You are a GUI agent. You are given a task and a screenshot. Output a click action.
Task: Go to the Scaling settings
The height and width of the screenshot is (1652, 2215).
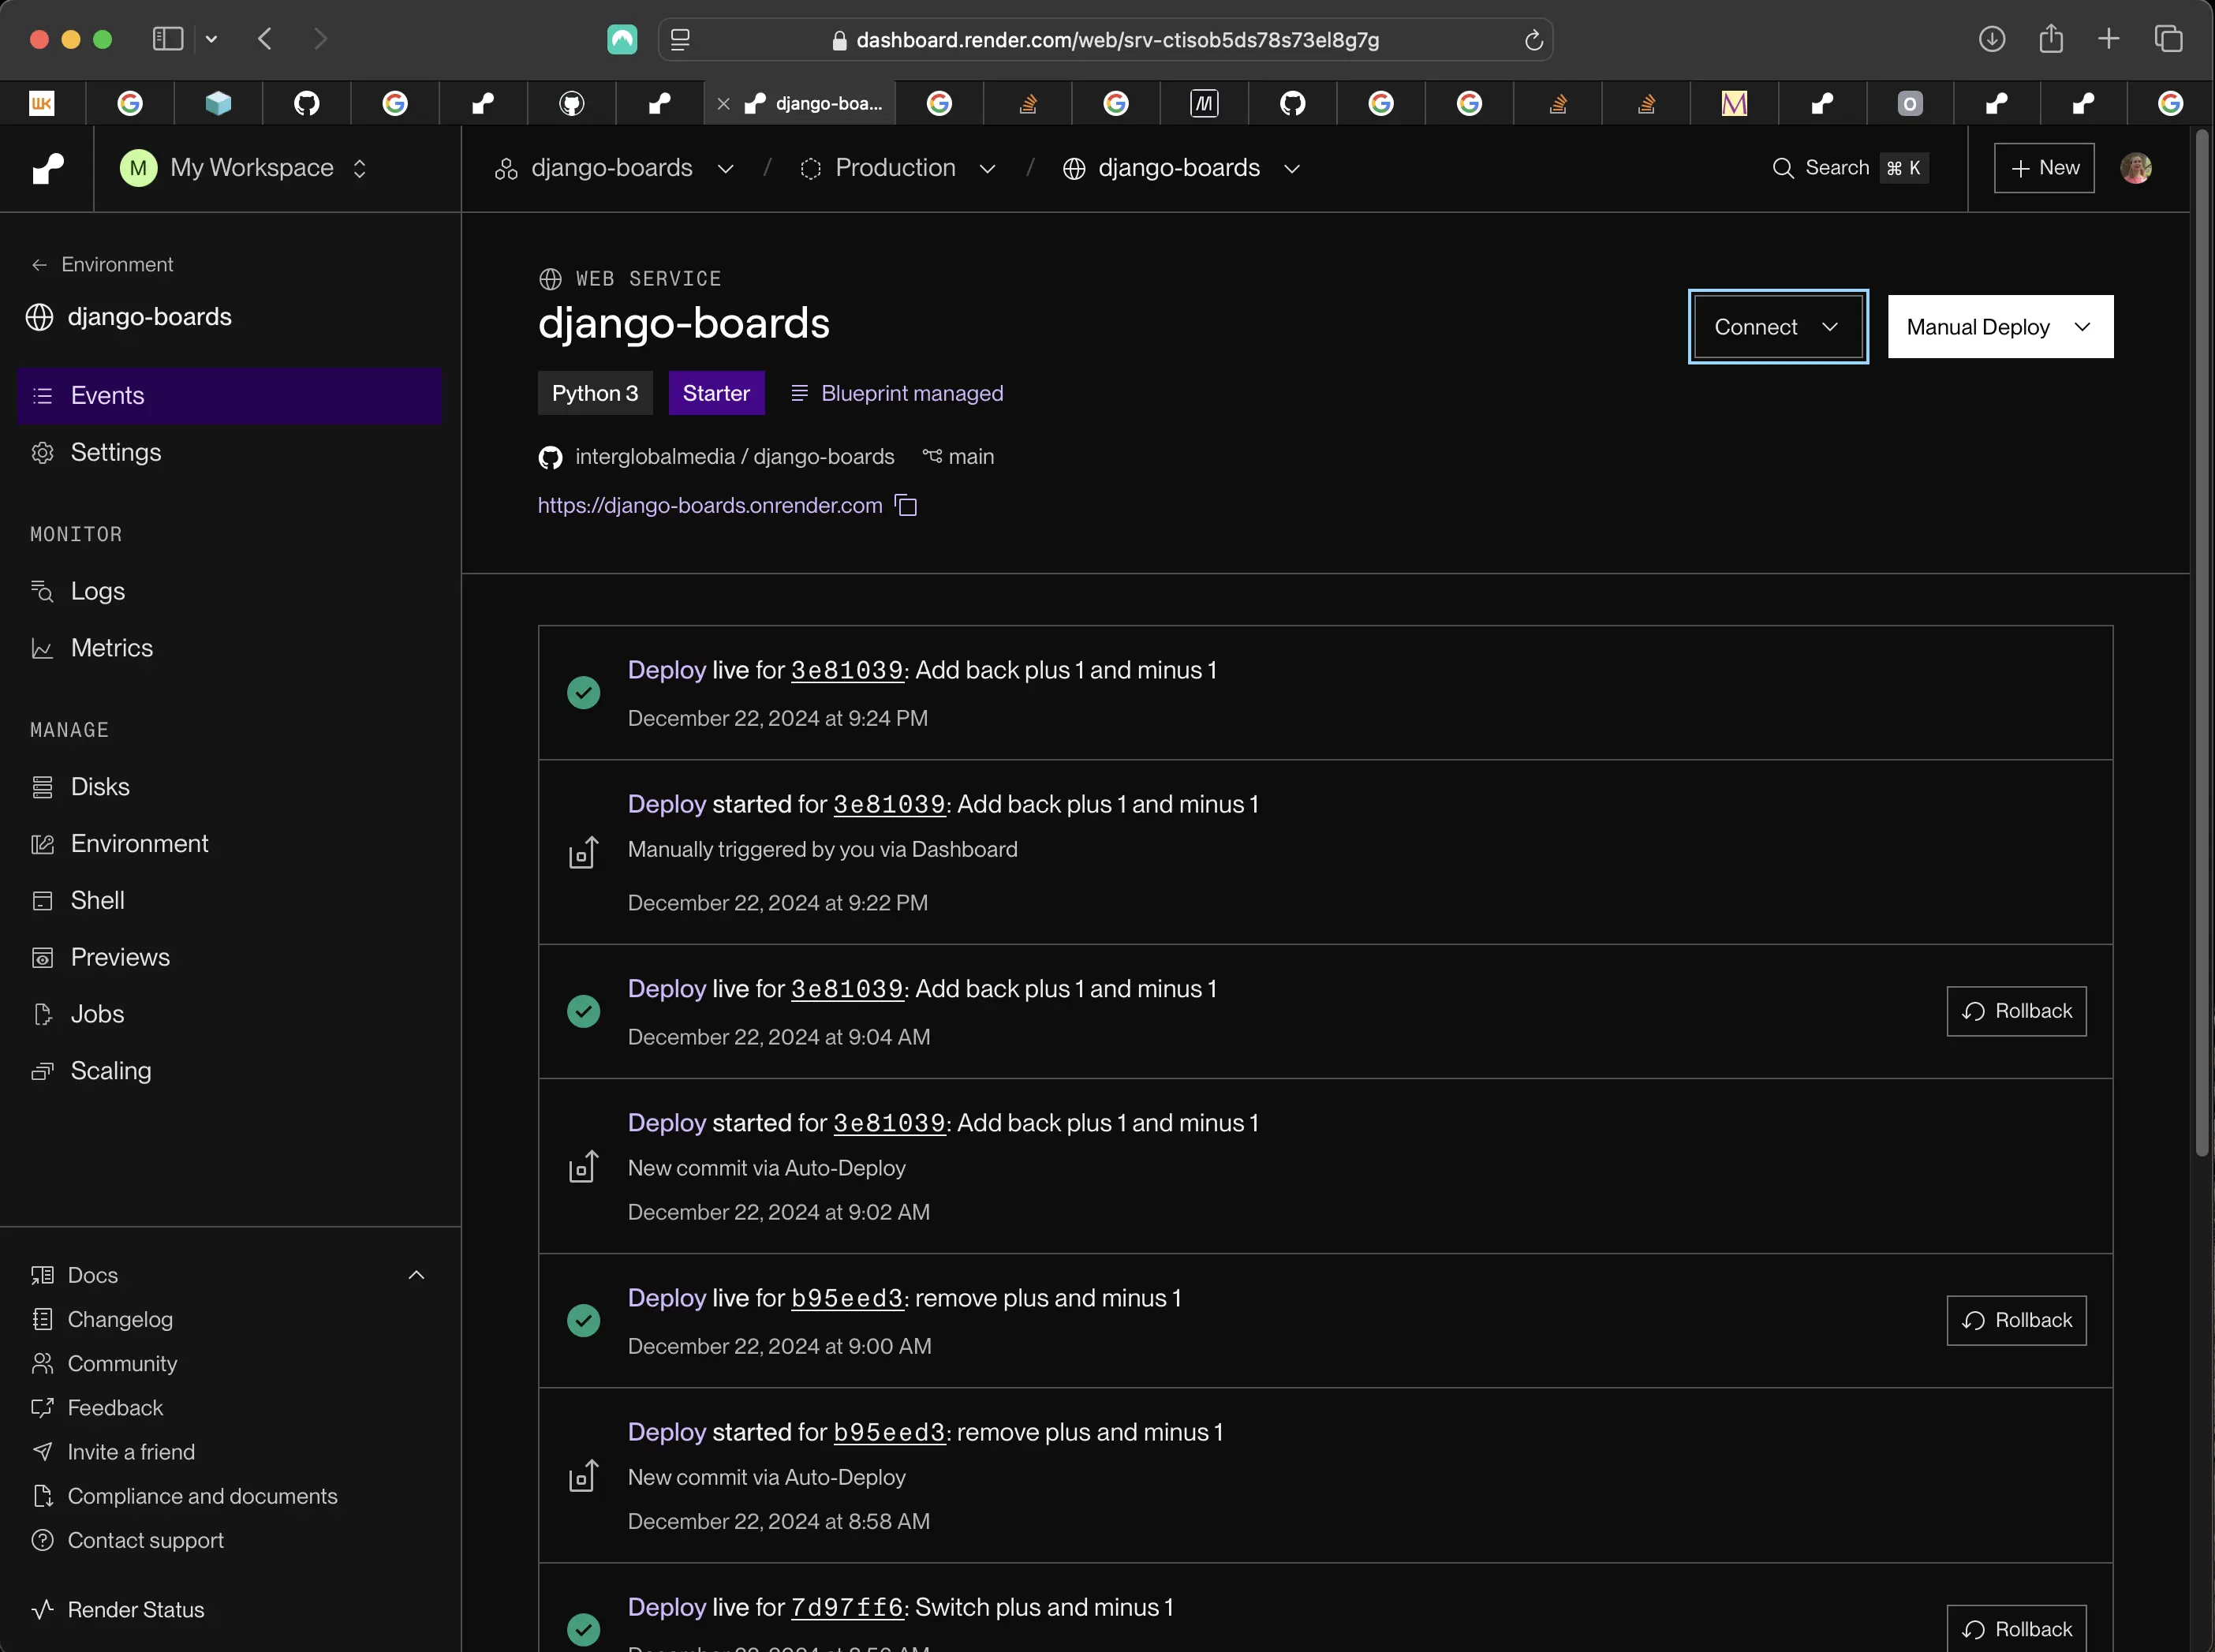[110, 1071]
